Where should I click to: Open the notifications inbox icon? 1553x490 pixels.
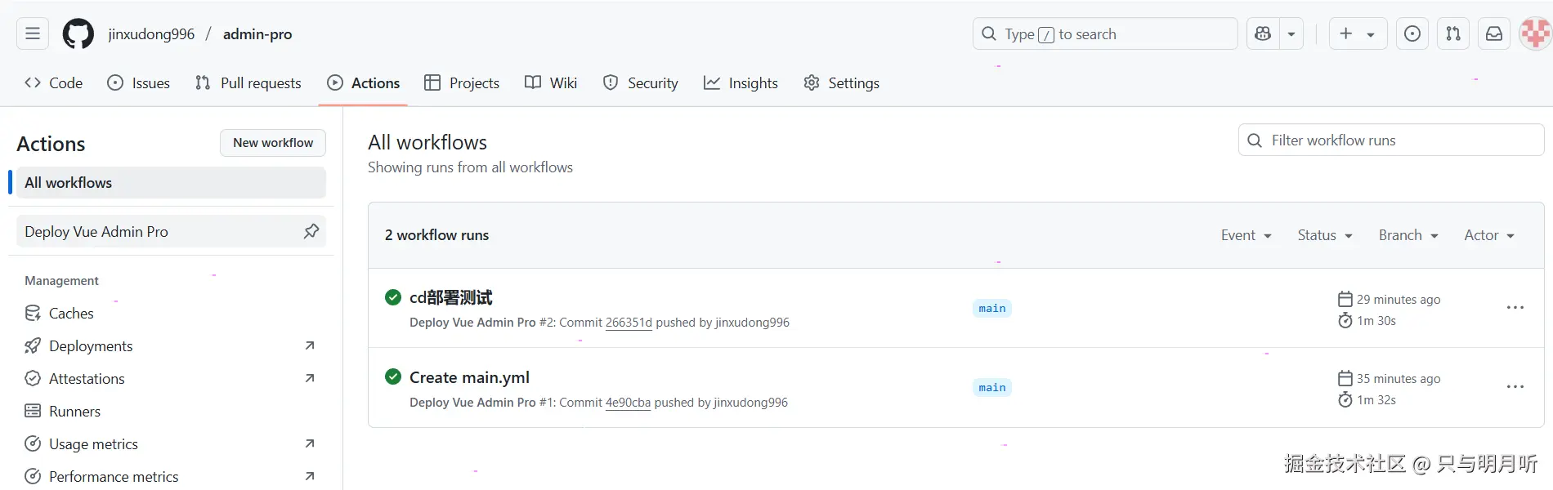tap(1494, 33)
